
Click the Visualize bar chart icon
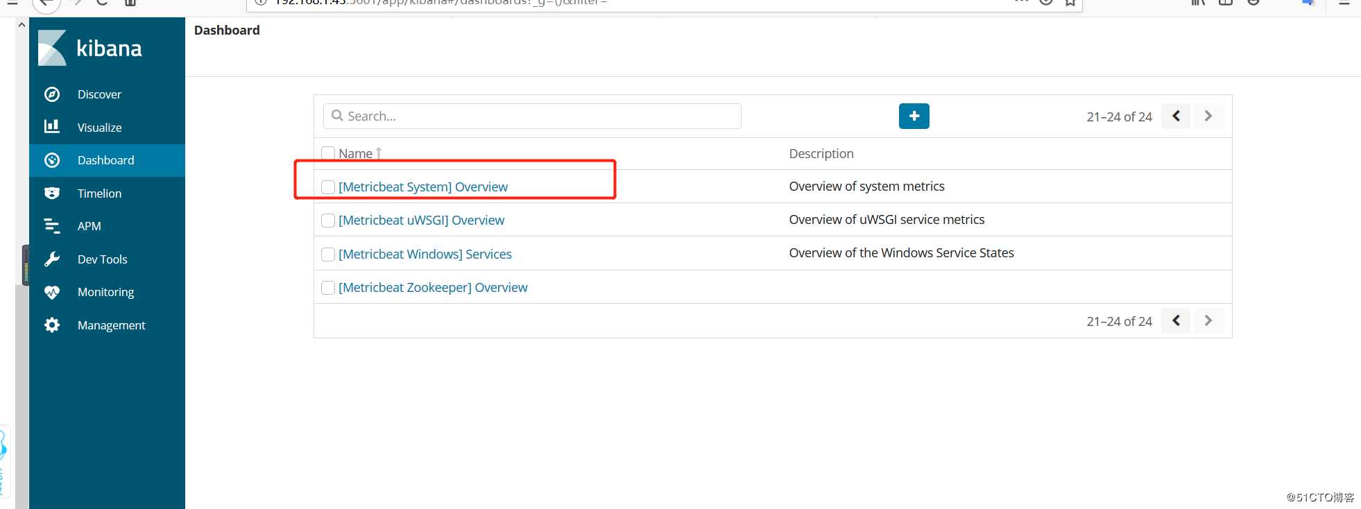pyautogui.click(x=52, y=127)
